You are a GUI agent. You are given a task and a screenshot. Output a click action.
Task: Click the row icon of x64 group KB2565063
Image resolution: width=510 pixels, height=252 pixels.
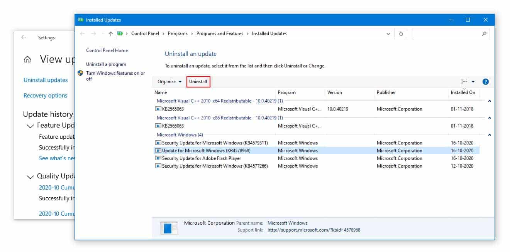[x=158, y=109]
